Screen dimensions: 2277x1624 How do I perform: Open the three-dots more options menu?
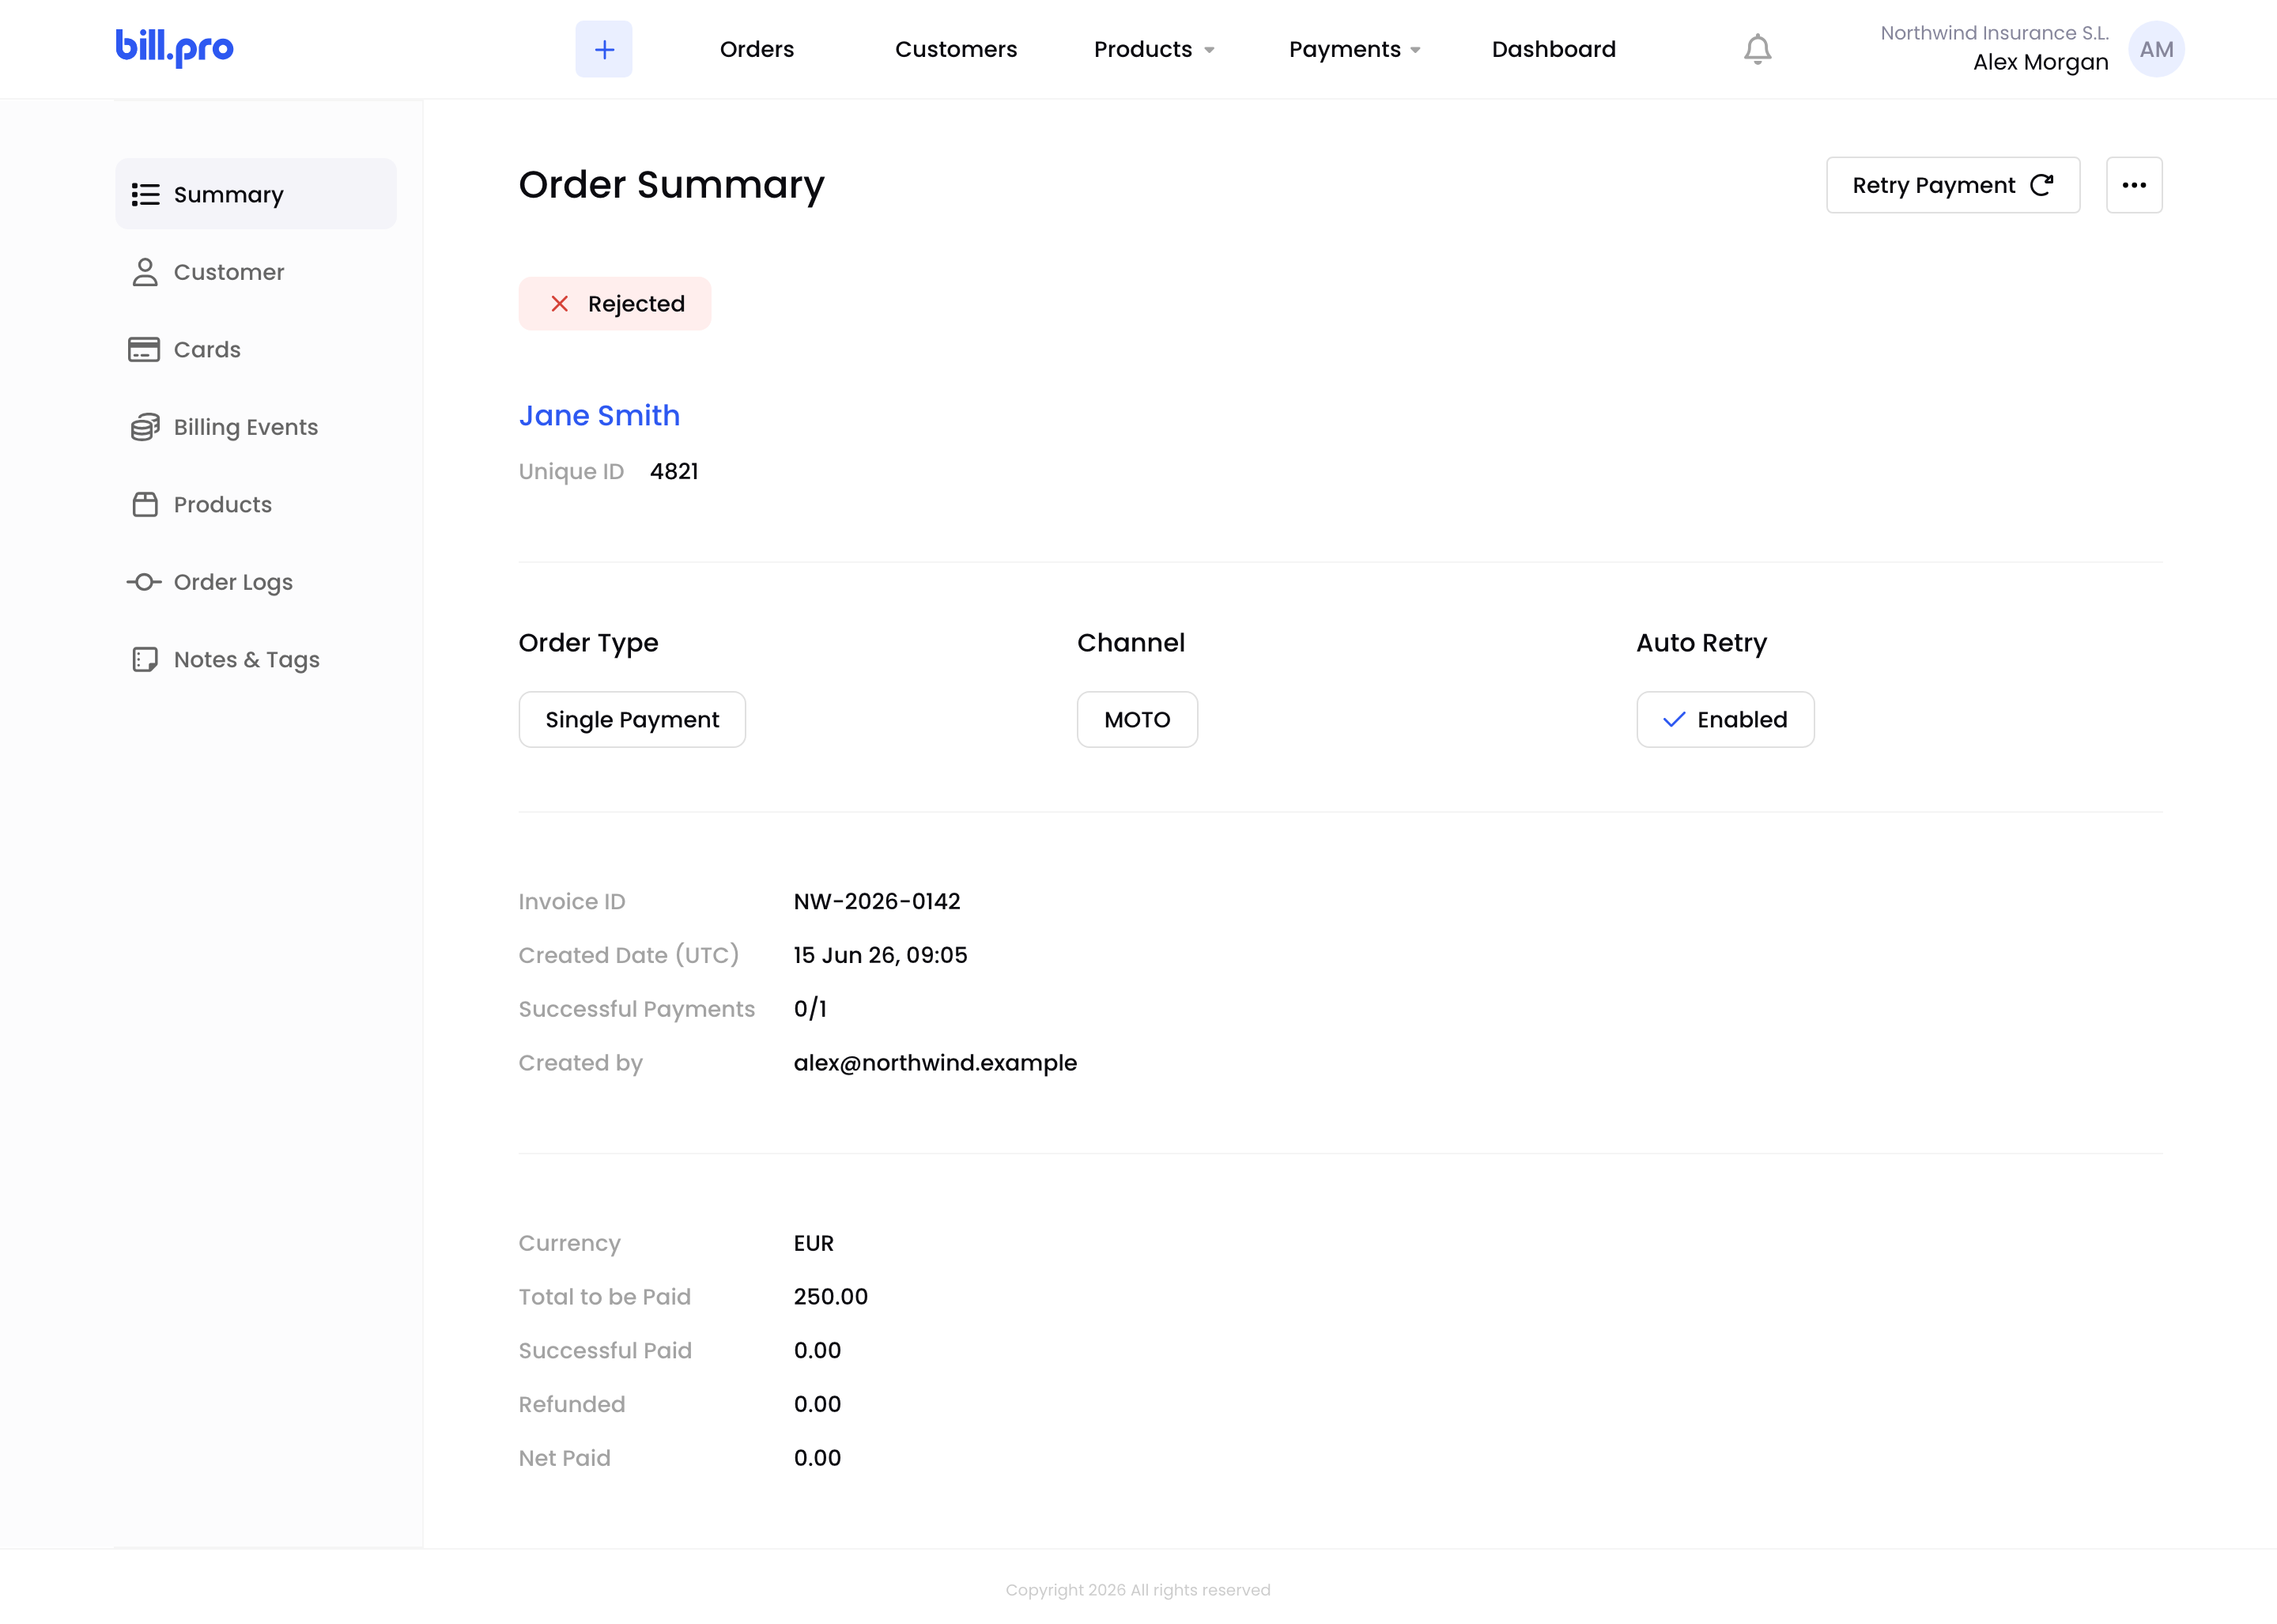(x=2134, y=185)
